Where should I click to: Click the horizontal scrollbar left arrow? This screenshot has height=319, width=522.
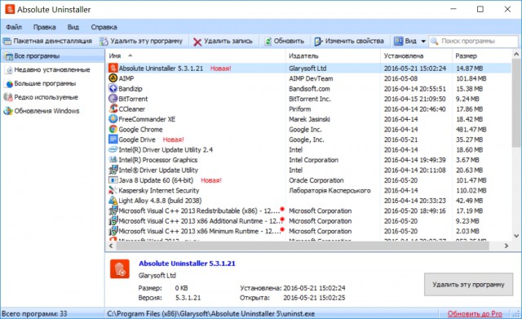coord(111,246)
